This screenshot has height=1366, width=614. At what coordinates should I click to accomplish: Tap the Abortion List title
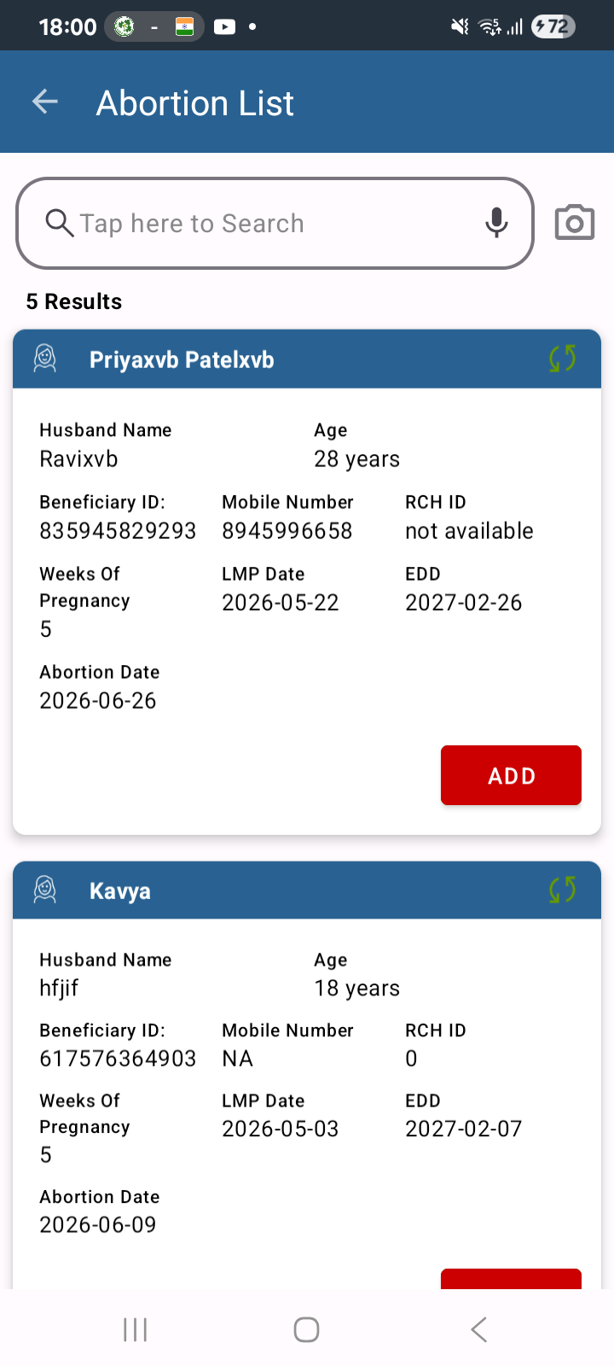click(x=195, y=103)
